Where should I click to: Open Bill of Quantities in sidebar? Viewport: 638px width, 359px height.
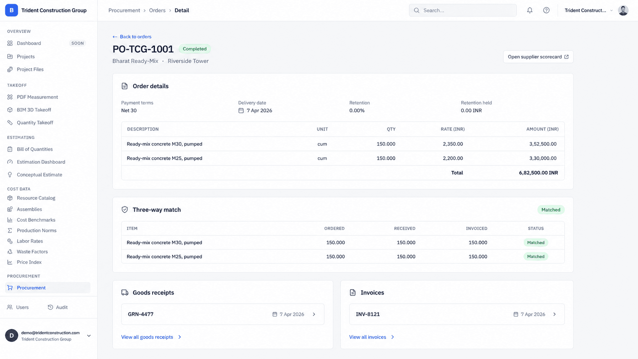[x=48, y=149]
